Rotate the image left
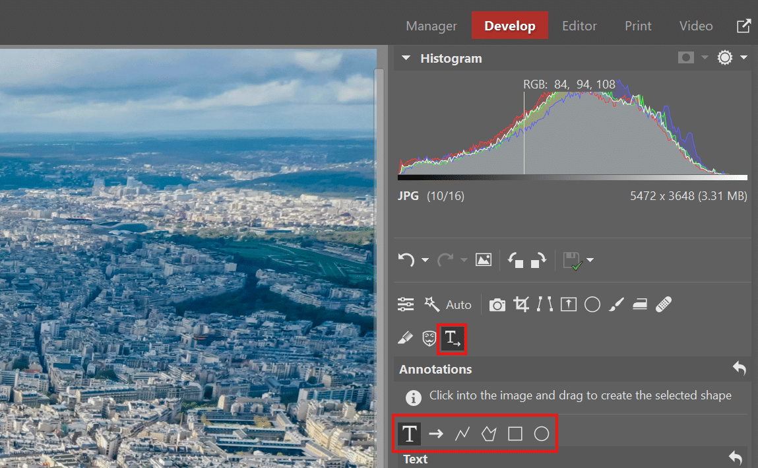The height and width of the screenshot is (468, 758). click(515, 260)
